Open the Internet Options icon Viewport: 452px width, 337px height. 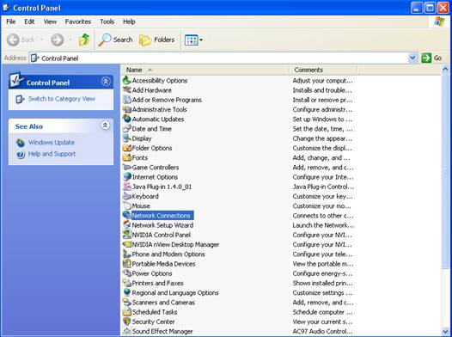pyautogui.click(x=127, y=177)
